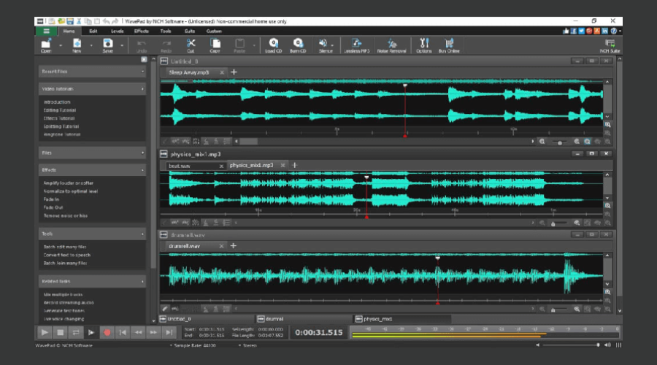Expand the Save button dropdown arrow

pyautogui.click(x=122, y=45)
